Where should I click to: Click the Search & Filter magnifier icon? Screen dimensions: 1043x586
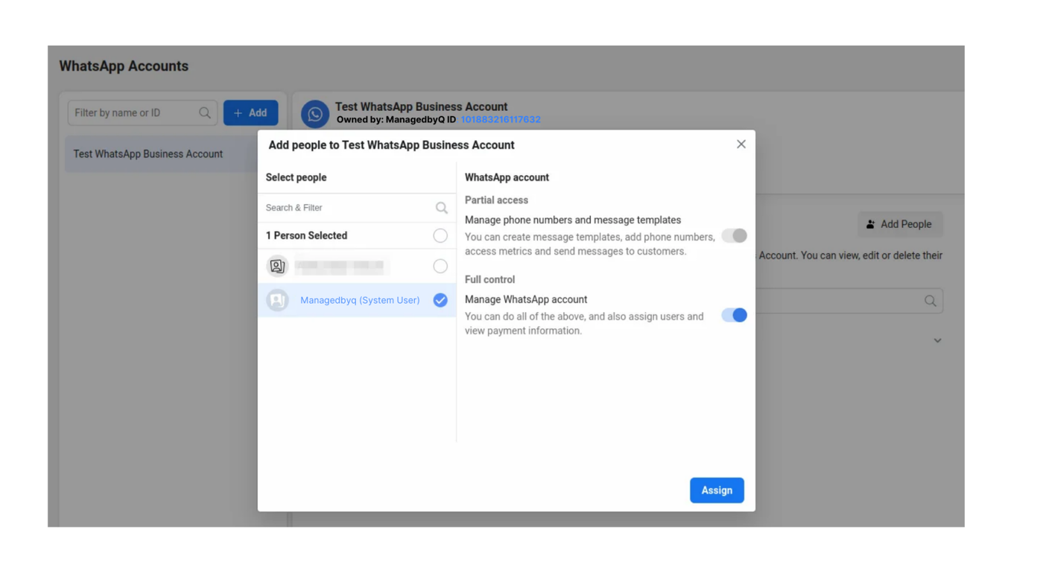(x=442, y=208)
